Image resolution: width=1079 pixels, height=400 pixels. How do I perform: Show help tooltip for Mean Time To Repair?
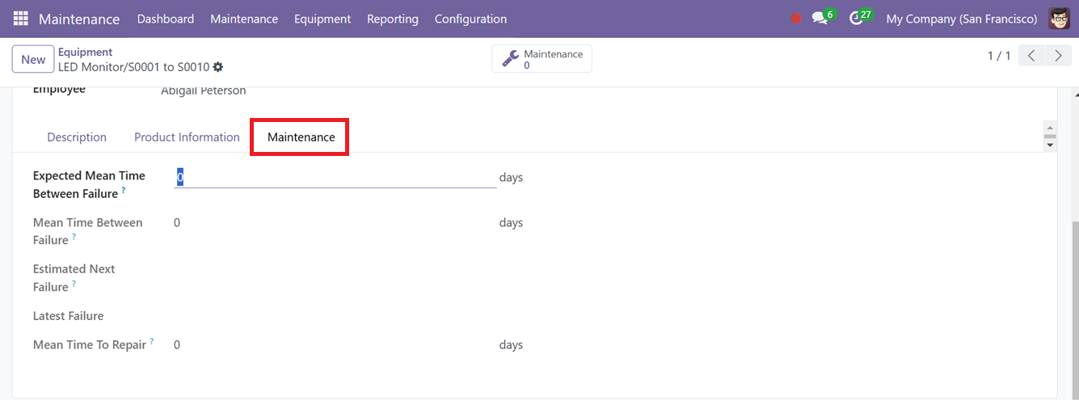pos(152,341)
